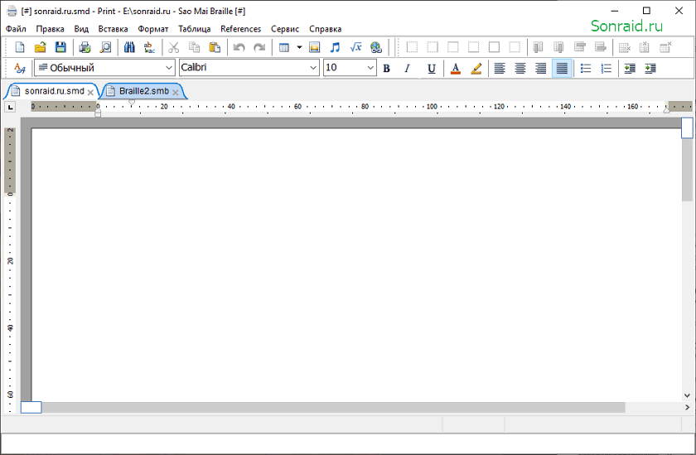The height and width of the screenshot is (455, 696).
Task: Open the Правка menu
Action: [x=51, y=29]
